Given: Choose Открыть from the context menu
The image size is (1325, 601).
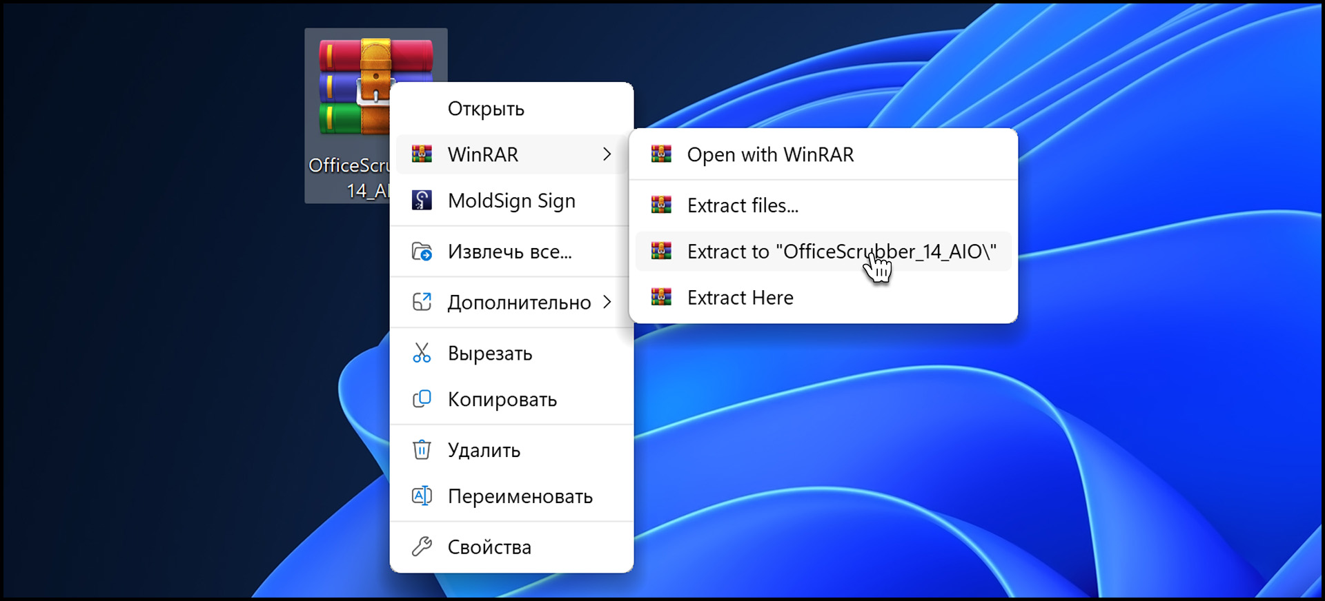Looking at the screenshot, I should (x=486, y=109).
